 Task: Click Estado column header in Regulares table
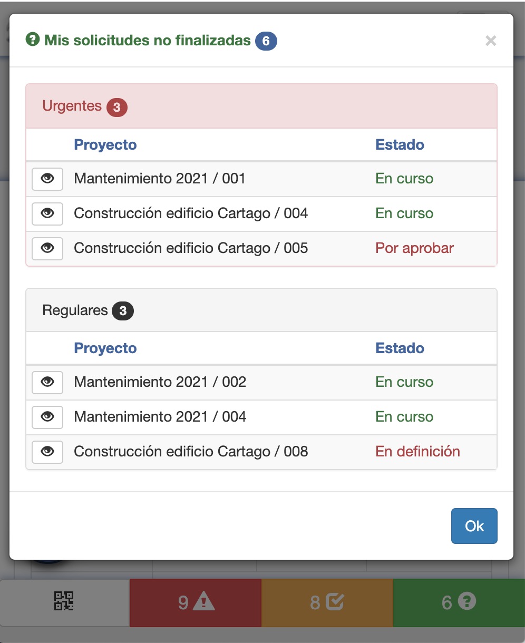point(400,348)
